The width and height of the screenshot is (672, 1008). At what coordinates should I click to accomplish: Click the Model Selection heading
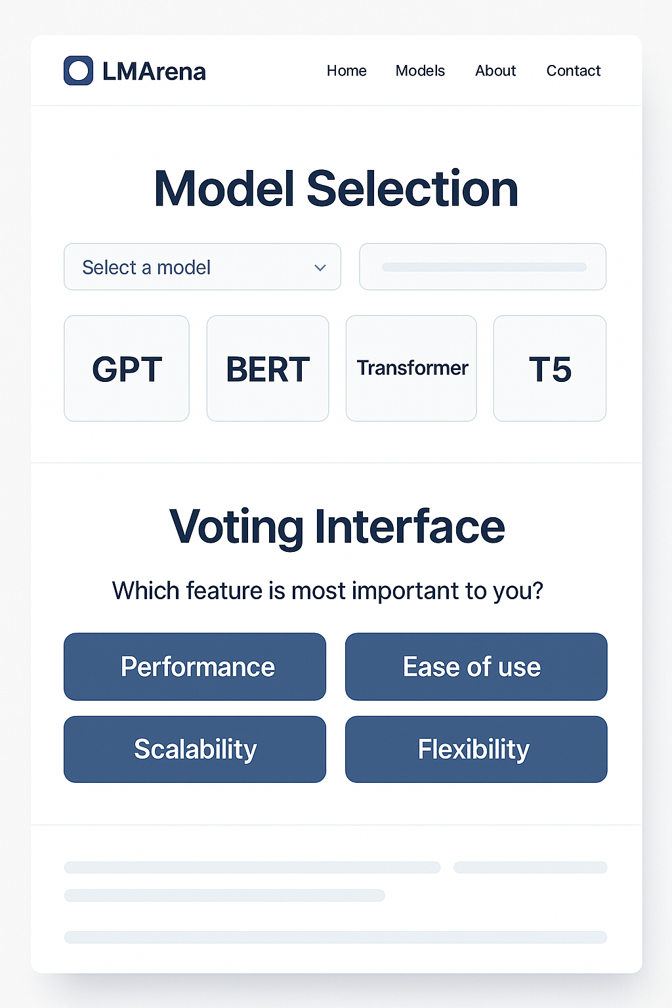coord(336,189)
